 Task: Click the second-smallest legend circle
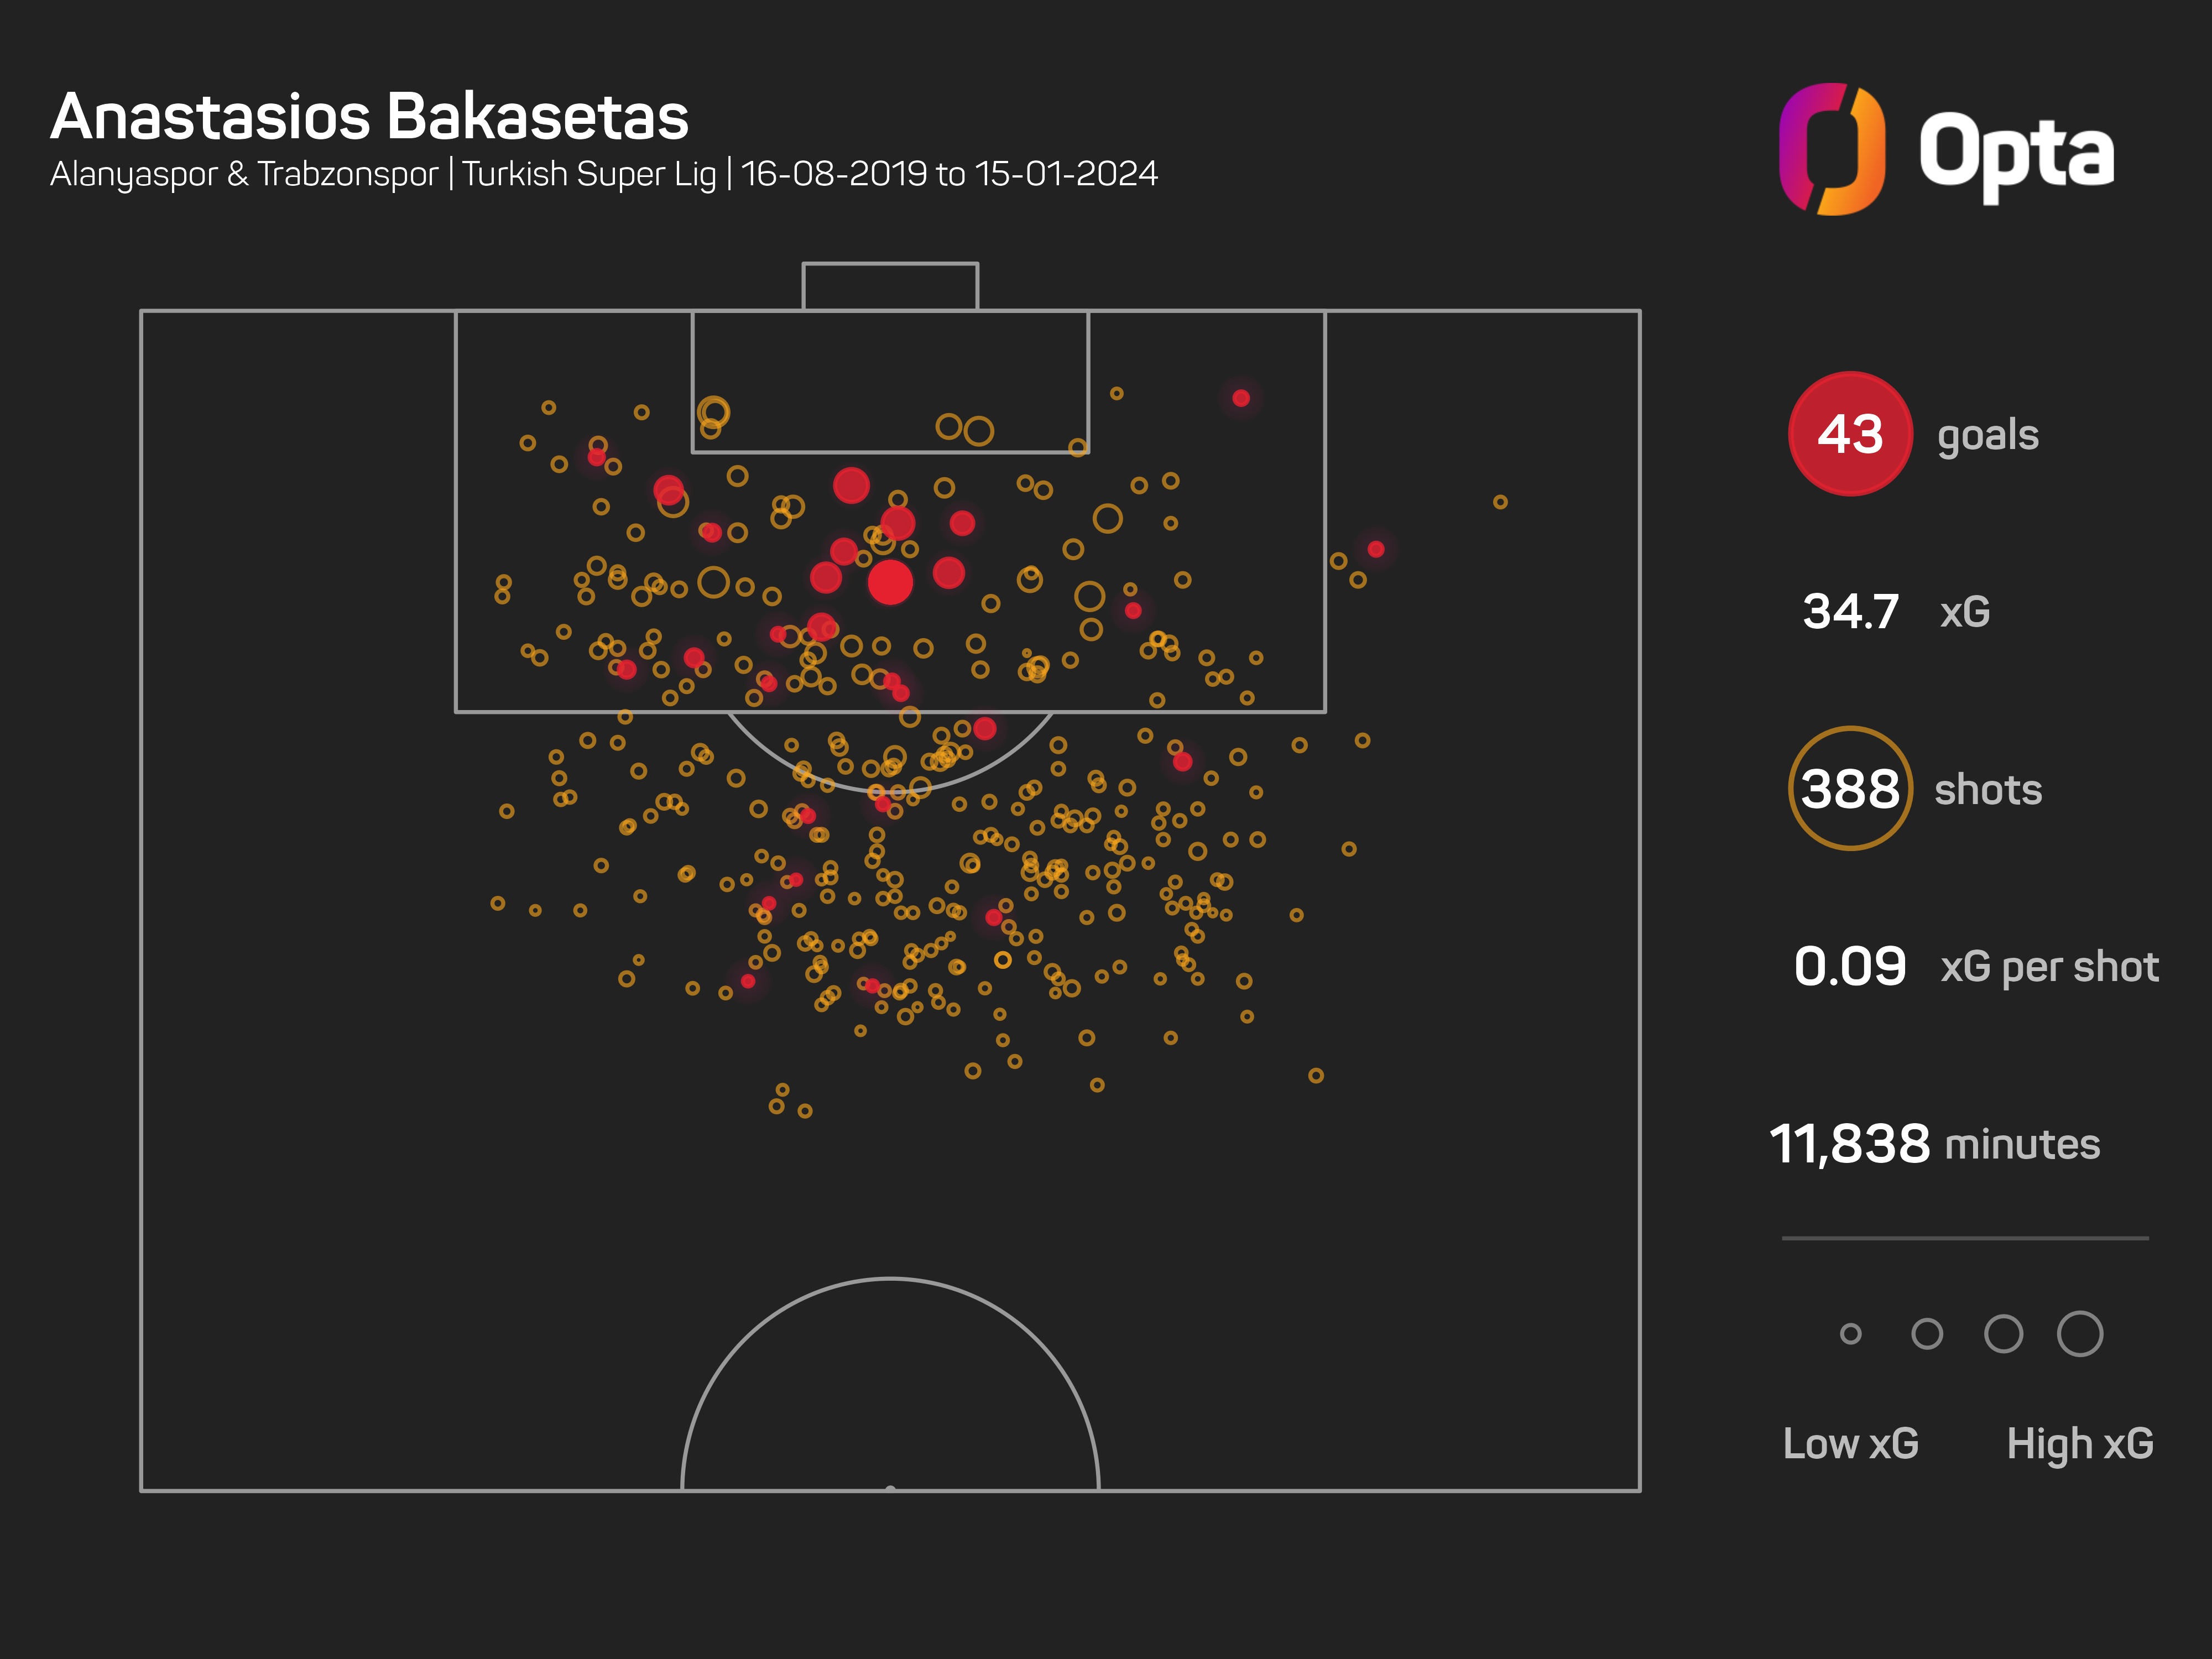coord(1926,1334)
